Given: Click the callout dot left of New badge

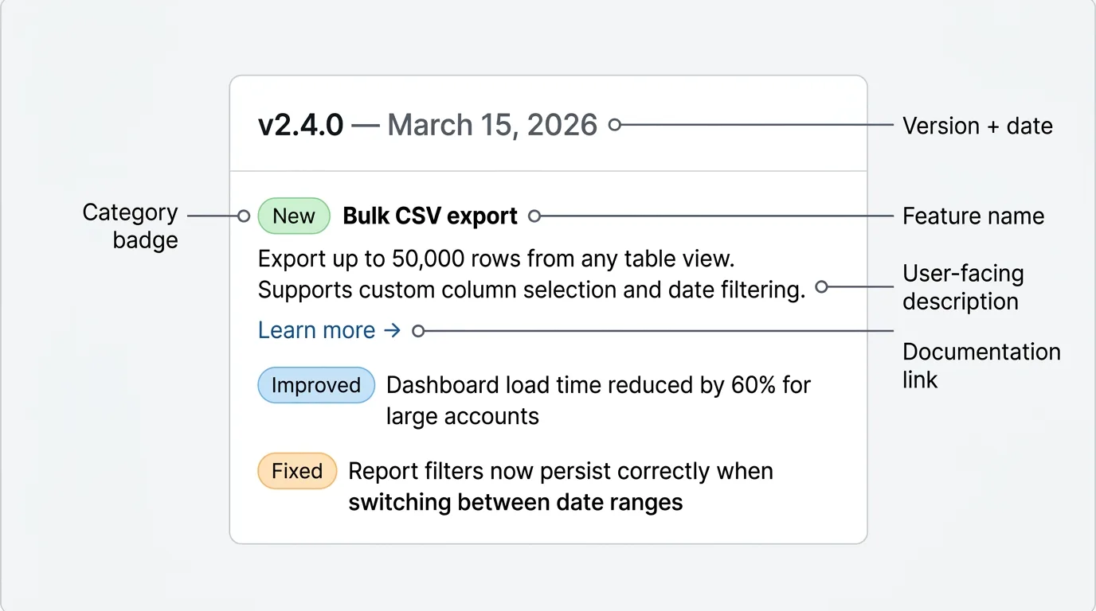Looking at the screenshot, I should [245, 216].
